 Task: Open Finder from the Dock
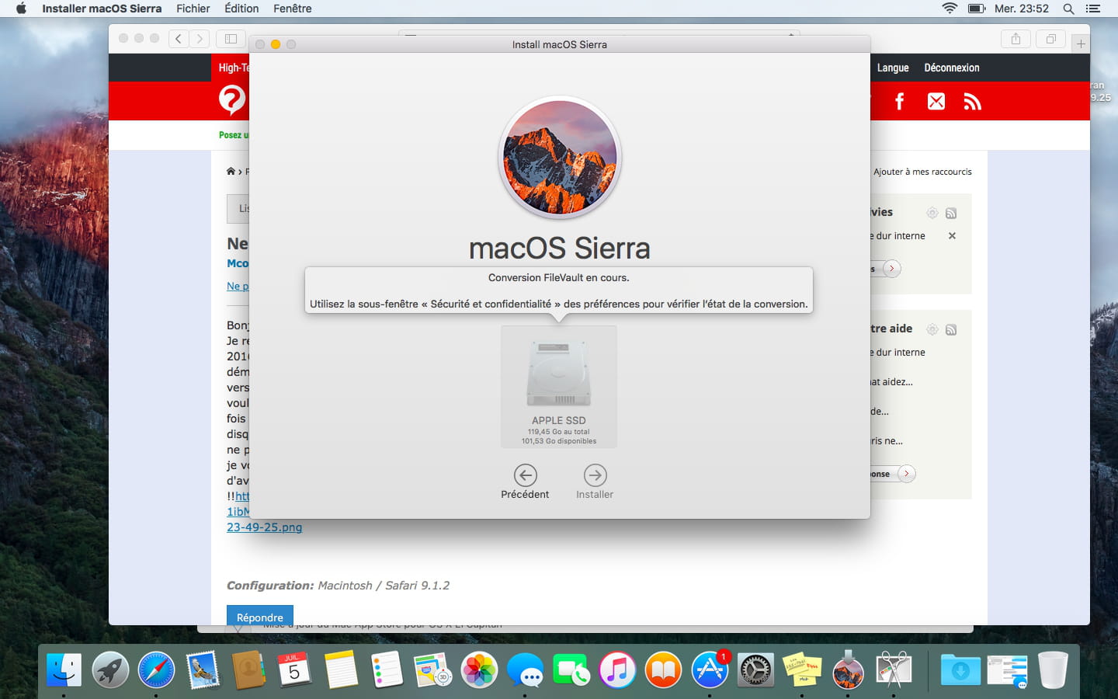point(64,669)
